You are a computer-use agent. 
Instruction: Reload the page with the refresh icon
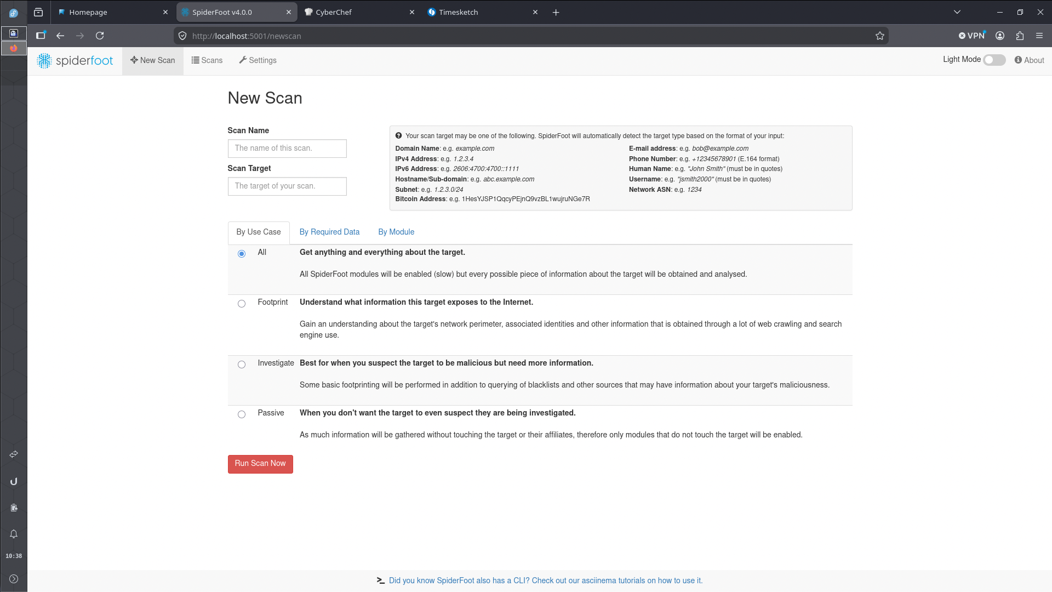coord(100,36)
